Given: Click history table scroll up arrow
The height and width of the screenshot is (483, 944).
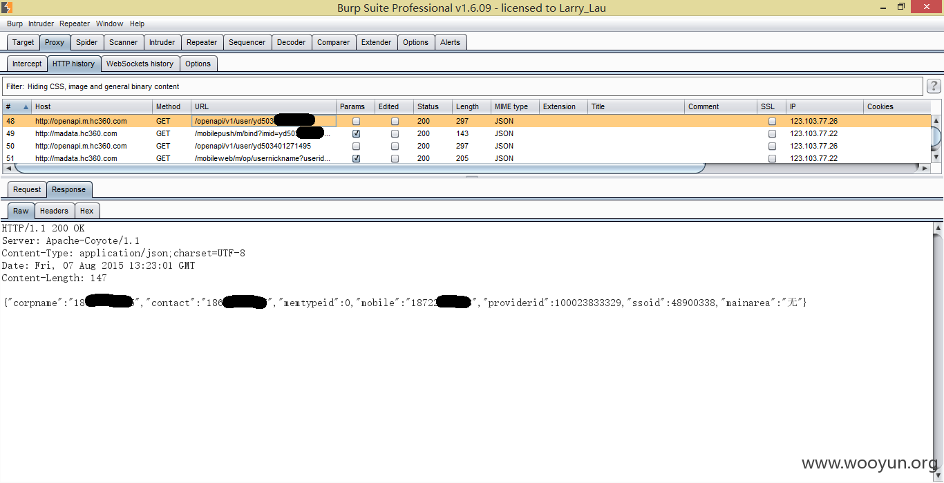Looking at the screenshot, I should tap(936, 120).
